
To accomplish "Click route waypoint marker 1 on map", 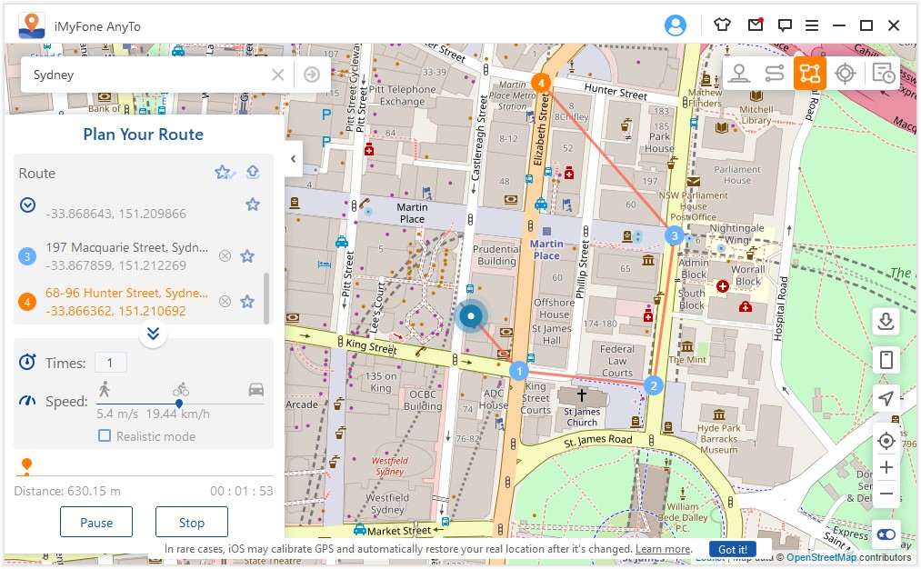I will tap(518, 371).
